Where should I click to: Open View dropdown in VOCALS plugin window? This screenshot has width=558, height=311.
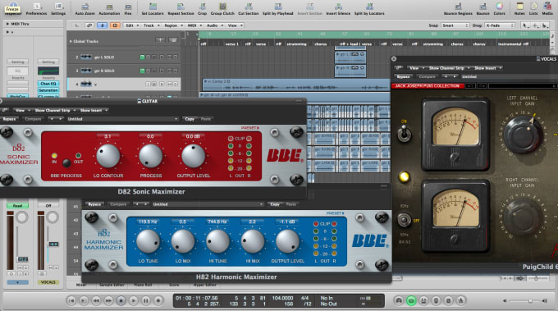point(416,68)
